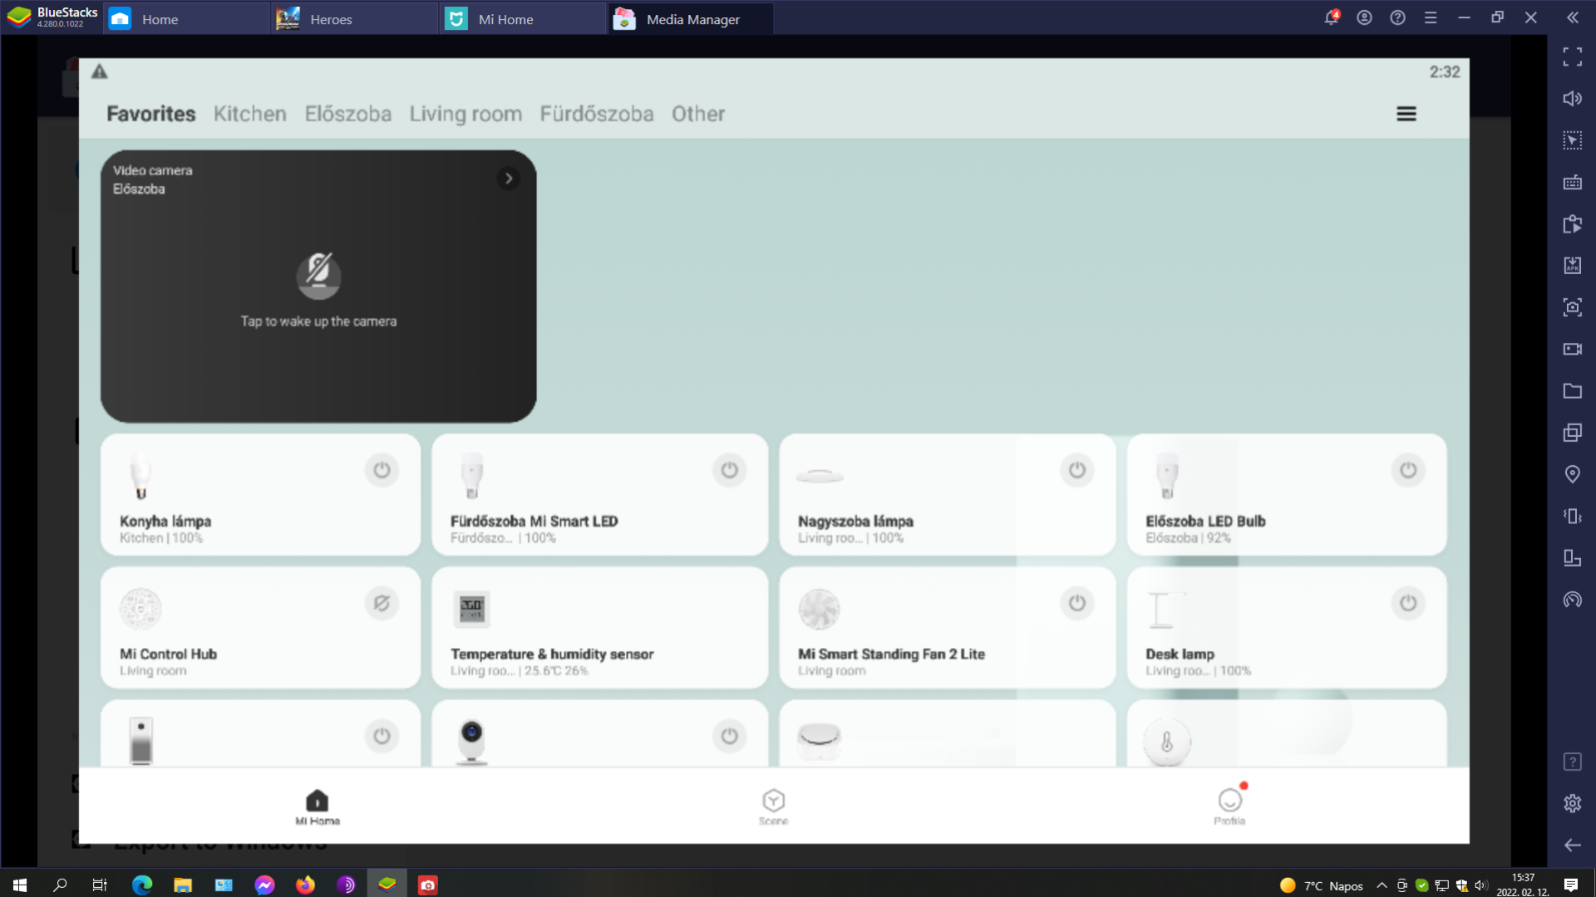Tap the muted camera wake-up icon
This screenshot has height=897, width=1596.
pos(318,276)
